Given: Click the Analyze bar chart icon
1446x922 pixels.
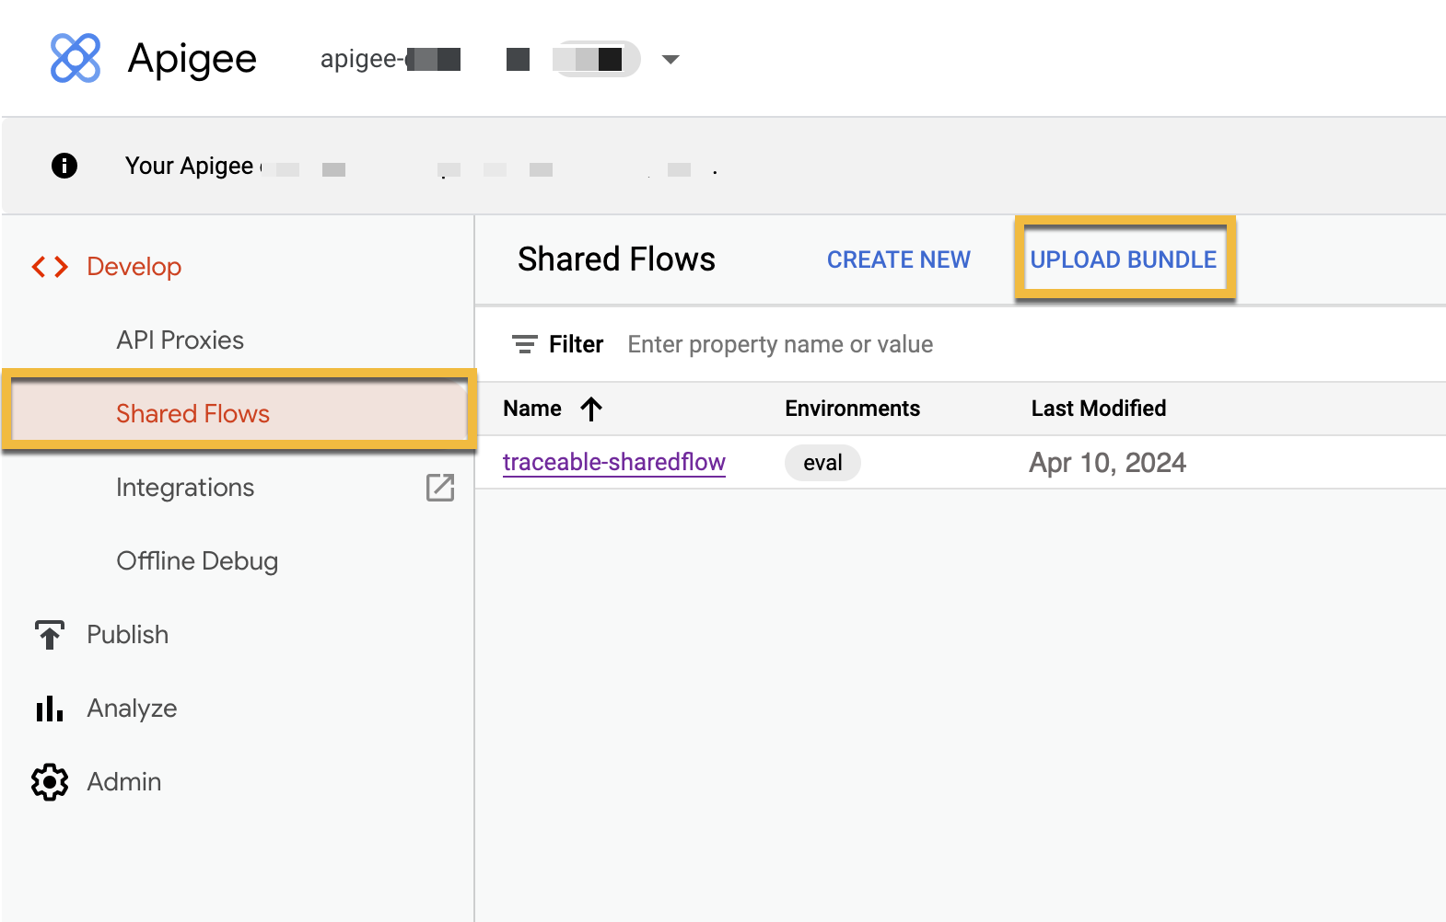Looking at the screenshot, I should point(50,709).
